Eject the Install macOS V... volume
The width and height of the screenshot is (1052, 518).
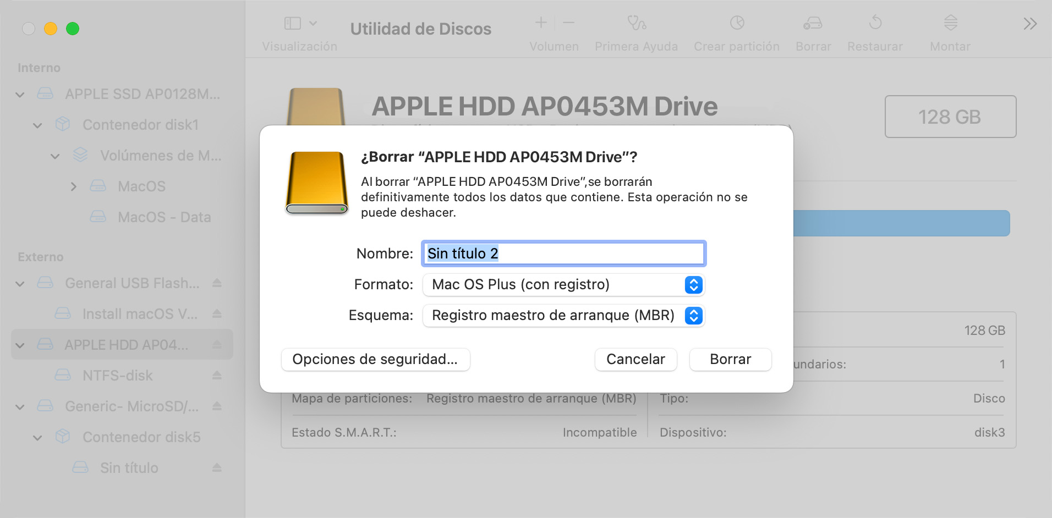(217, 314)
